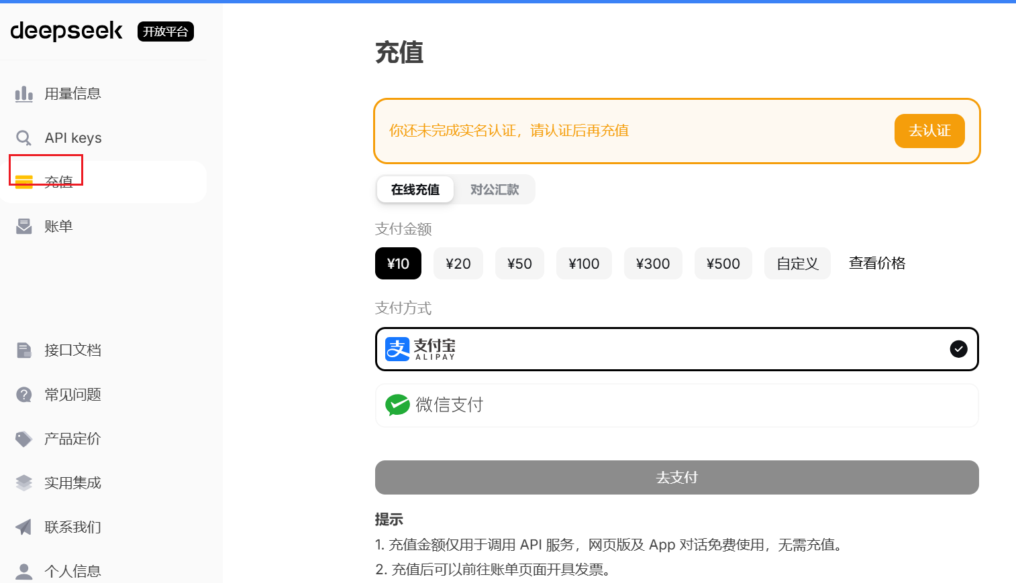1016x583 pixels.
Task: Click the personal info person icon
Action: (24, 572)
